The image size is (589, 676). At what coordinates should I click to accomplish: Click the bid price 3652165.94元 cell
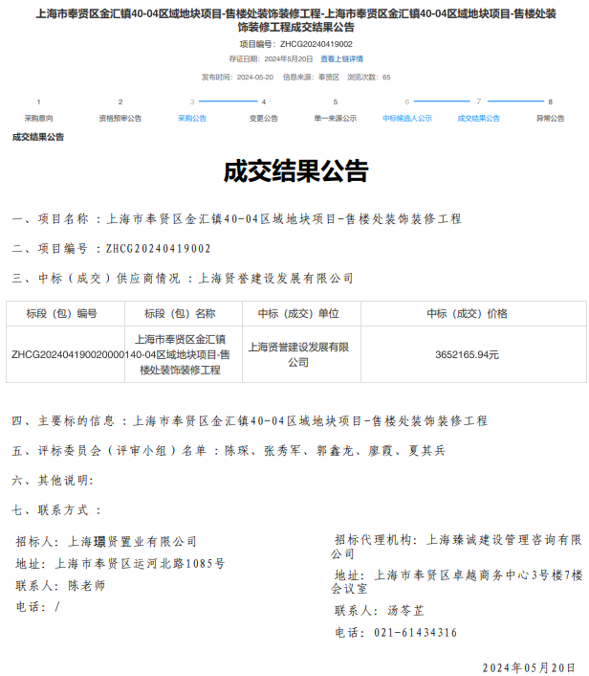(467, 354)
